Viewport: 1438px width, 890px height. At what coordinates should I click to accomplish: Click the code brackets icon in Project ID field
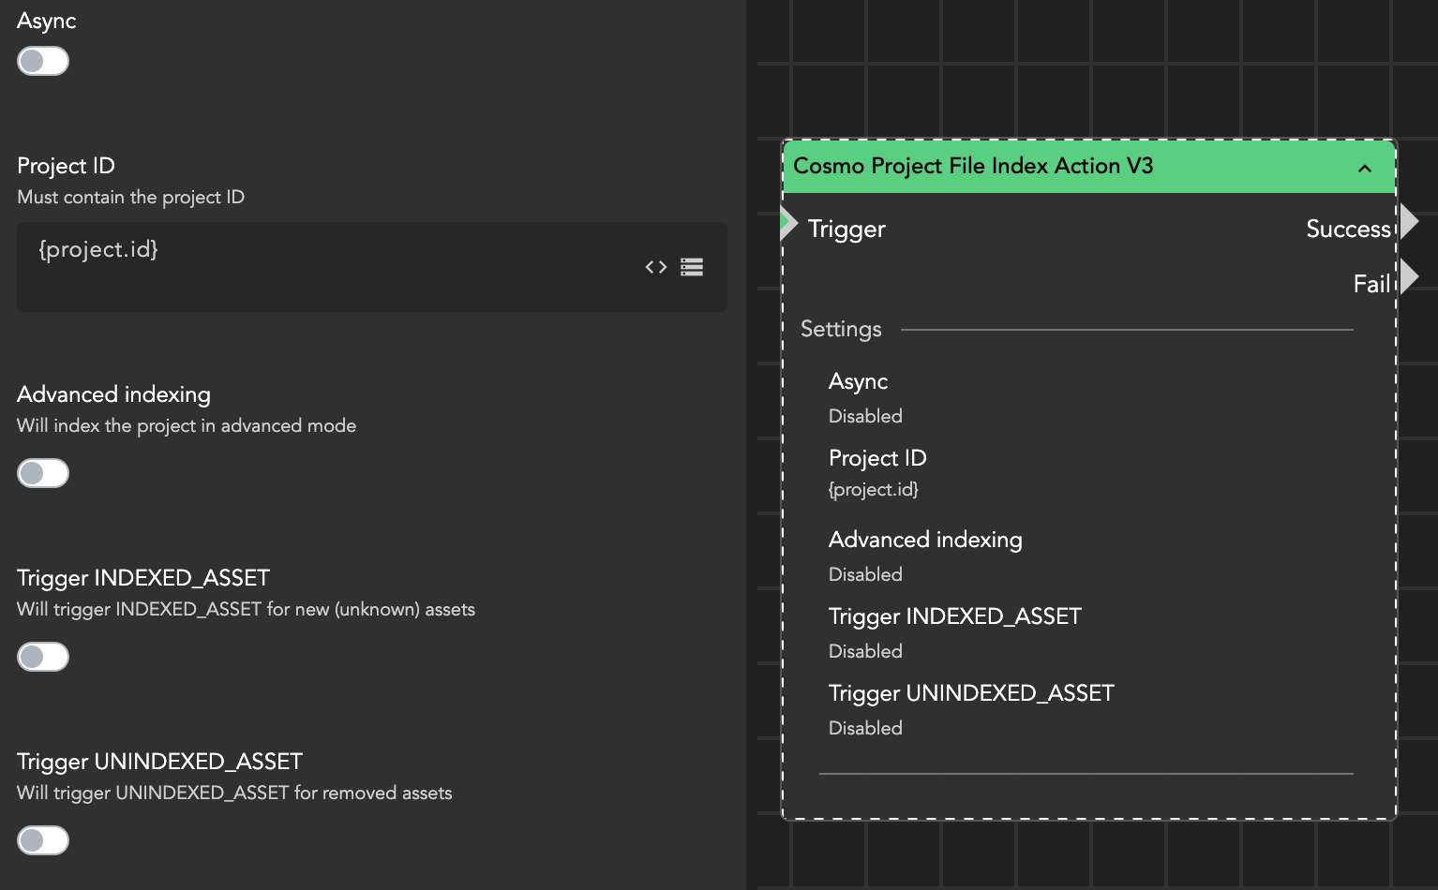click(656, 267)
